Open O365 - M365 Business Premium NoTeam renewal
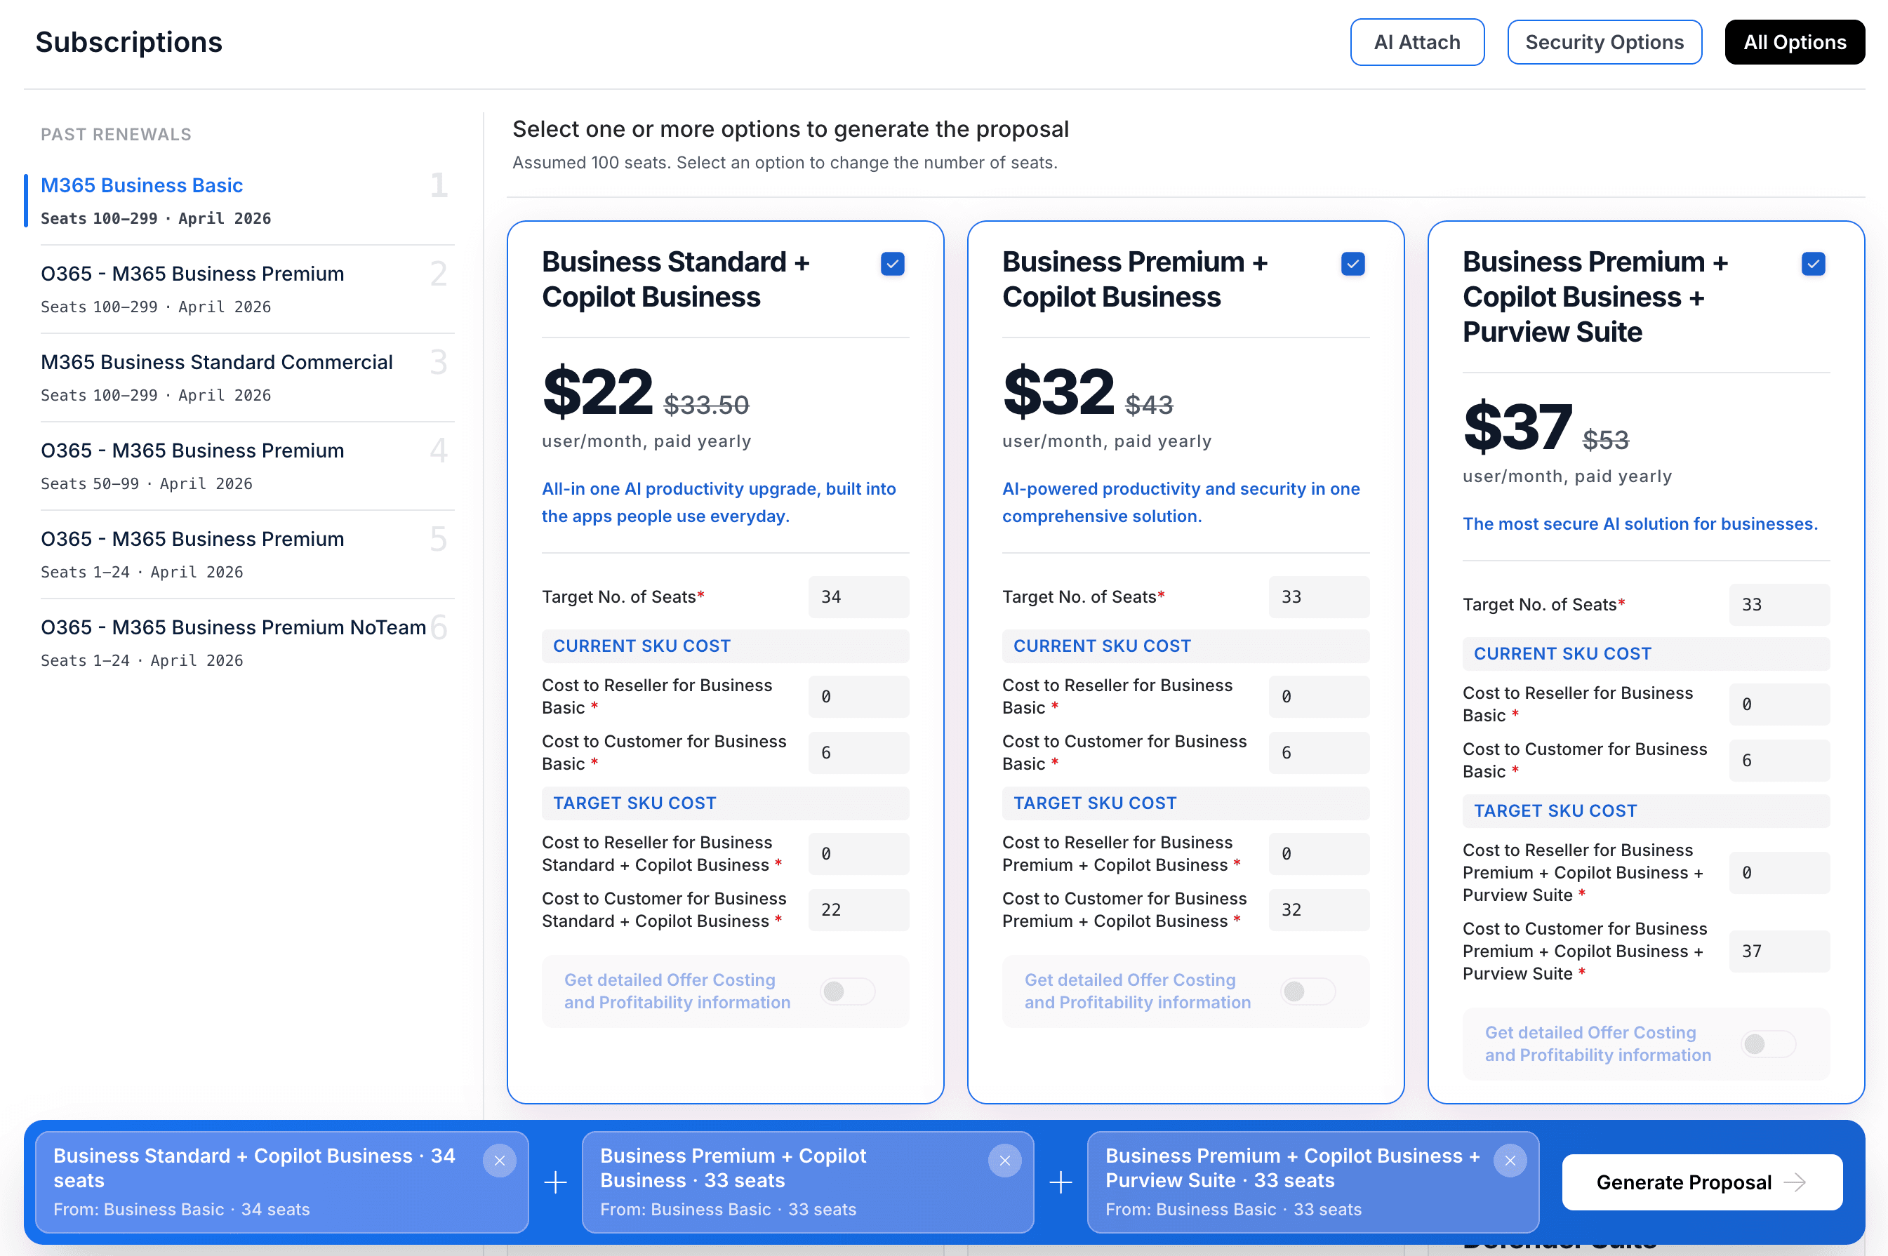Image resolution: width=1888 pixels, height=1256 pixels. 248,643
